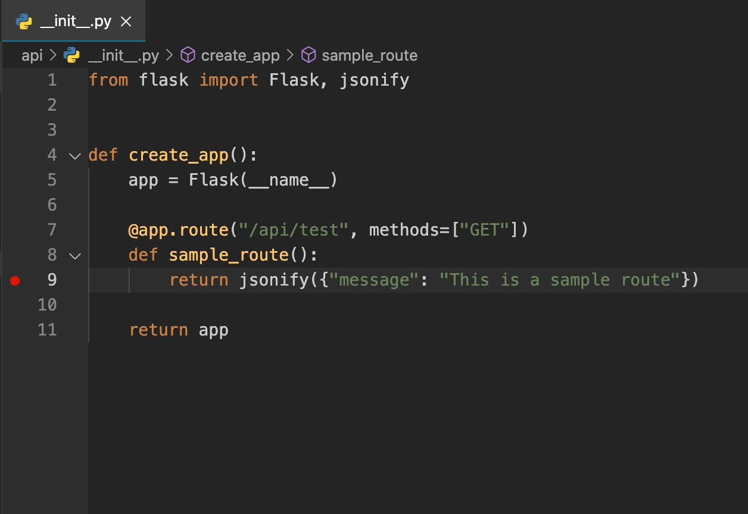The image size is (748, 514).
Task: Click 'jsonify' in the import line
Action: click(x=374, y=80)
